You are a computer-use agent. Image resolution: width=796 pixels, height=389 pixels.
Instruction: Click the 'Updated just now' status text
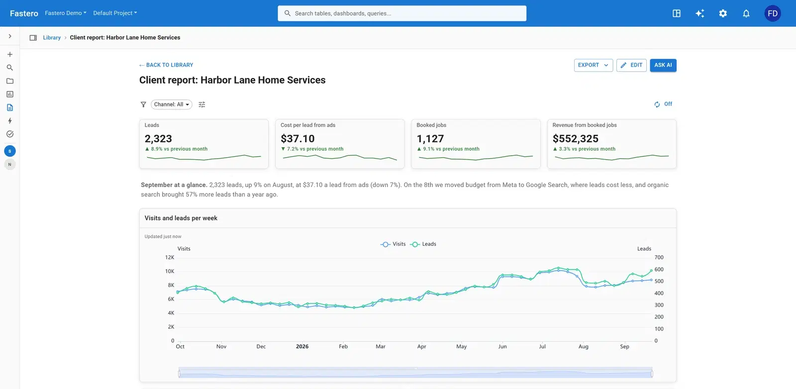tap(163, 237)
